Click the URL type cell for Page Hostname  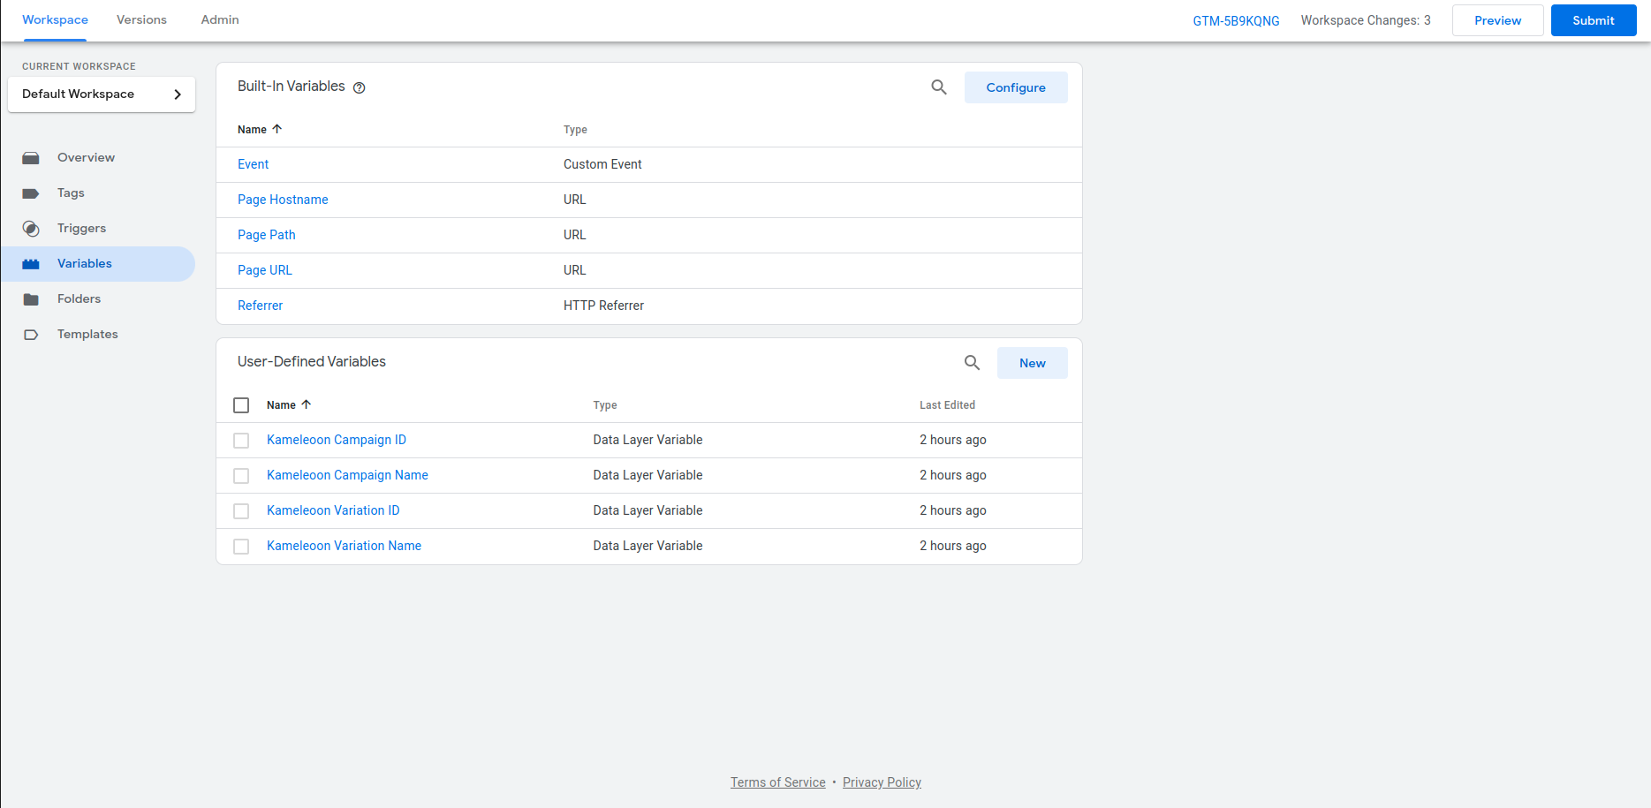pyautogui.click(x=574, y=200)
